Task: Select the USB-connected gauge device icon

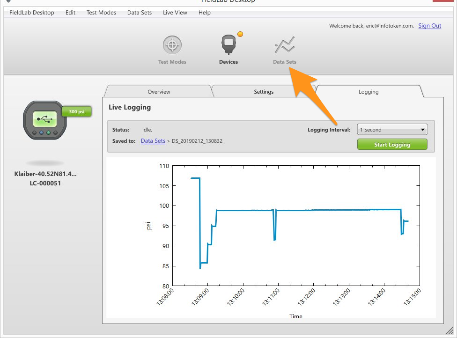Action: [x=45, y=120]
